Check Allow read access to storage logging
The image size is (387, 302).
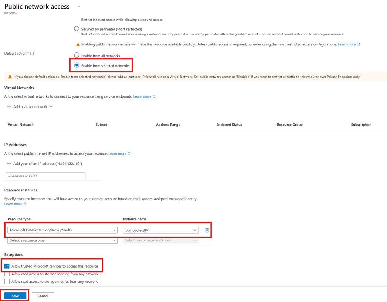(x=7, y=274)
